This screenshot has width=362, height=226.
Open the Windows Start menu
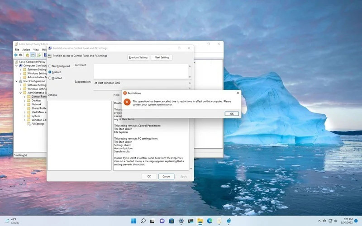[x=133, y=221]
